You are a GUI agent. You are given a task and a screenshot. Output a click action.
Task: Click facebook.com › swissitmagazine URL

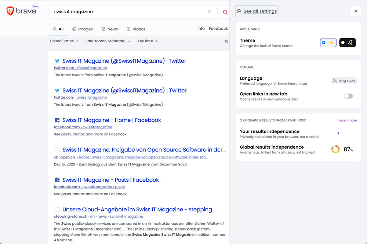click(83, 127)
